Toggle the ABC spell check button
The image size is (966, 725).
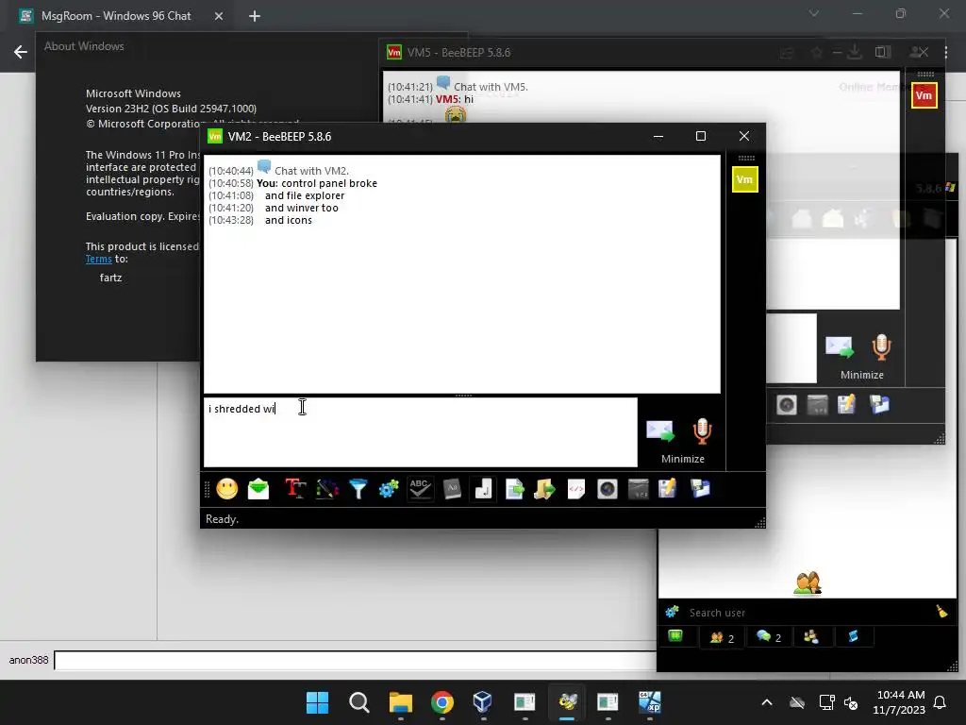(420, 490)
